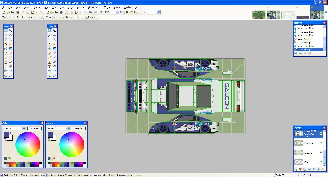Move the layer down in Layers panel
The height and width of the screenshot is (177, 328).
pos(318,169)
